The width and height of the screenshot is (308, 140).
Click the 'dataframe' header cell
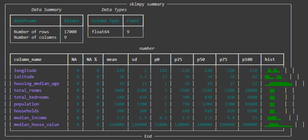25,21
